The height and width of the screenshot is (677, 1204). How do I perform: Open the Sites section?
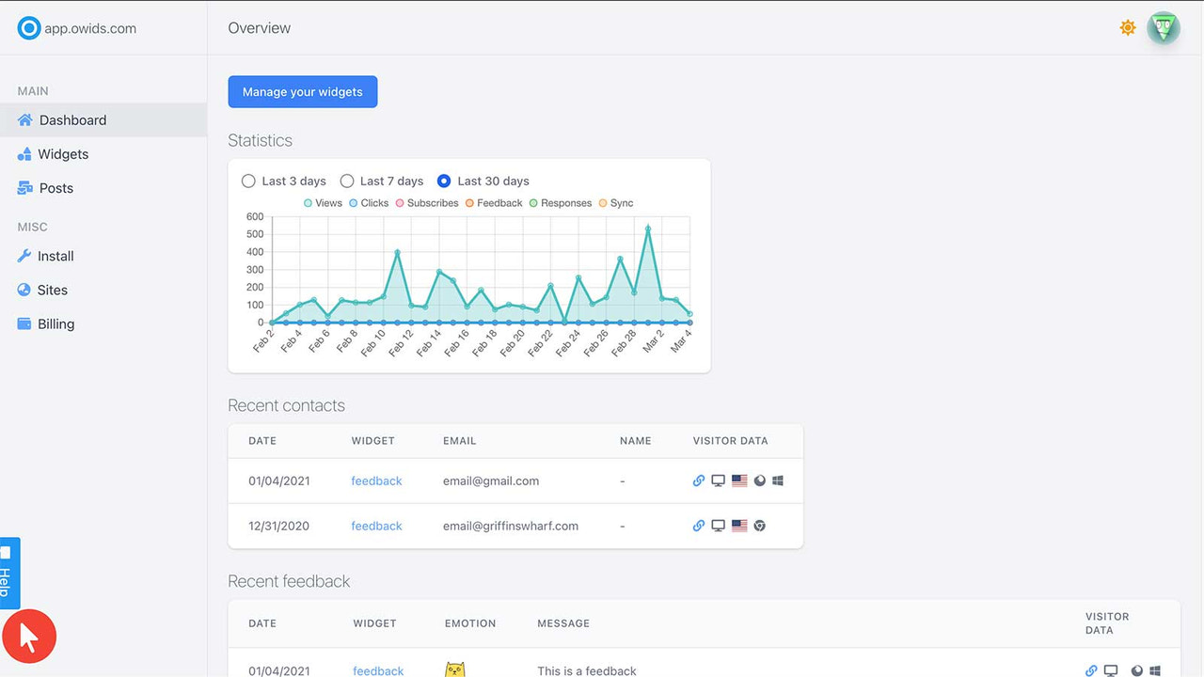[53, 290]
